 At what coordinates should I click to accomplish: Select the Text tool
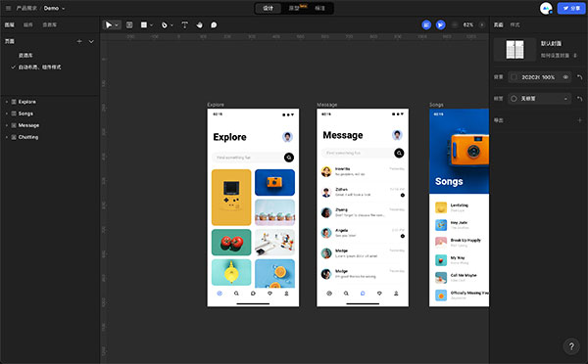tap(184, 24)
